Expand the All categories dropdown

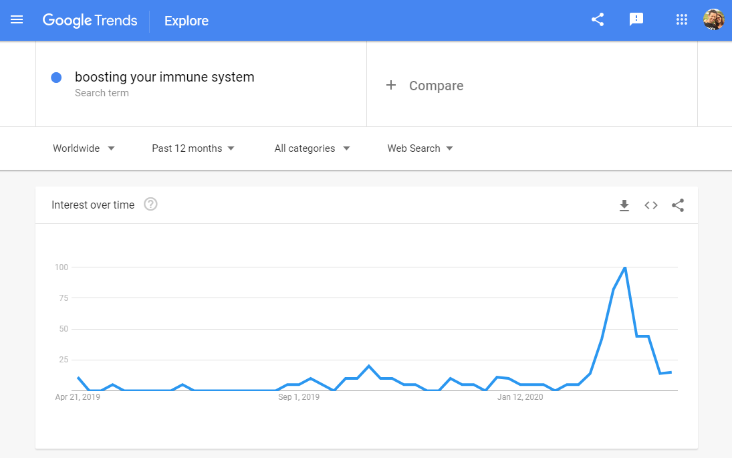312,148
